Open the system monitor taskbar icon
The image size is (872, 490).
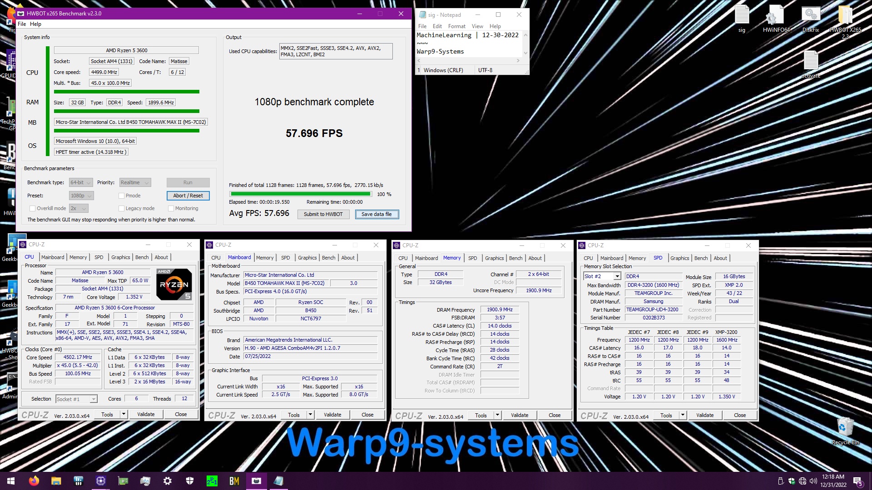click(145, 481)
